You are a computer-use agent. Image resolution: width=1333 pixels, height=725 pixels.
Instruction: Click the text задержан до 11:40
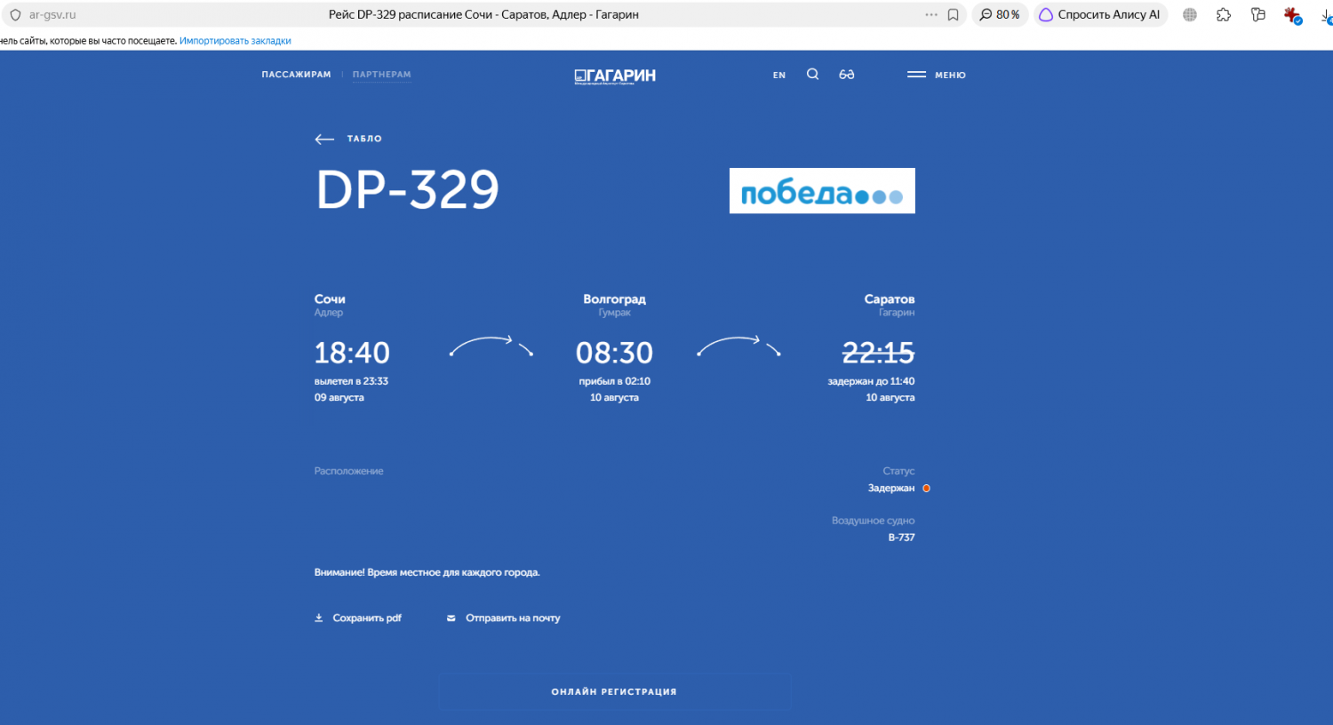pyautogui.click(x=871, y=381)
